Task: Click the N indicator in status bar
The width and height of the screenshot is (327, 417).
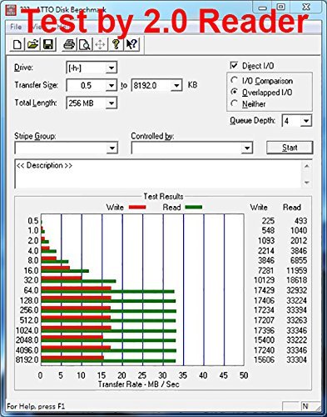Action: click(305, 406)
